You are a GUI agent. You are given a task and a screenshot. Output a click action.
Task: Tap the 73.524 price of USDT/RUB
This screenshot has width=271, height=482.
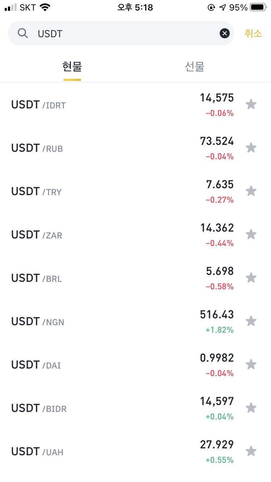217,141
